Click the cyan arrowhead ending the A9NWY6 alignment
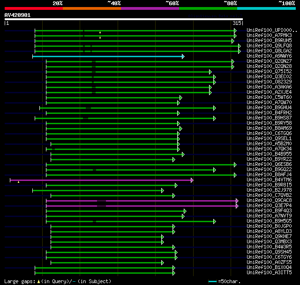 tap(183, 56)
